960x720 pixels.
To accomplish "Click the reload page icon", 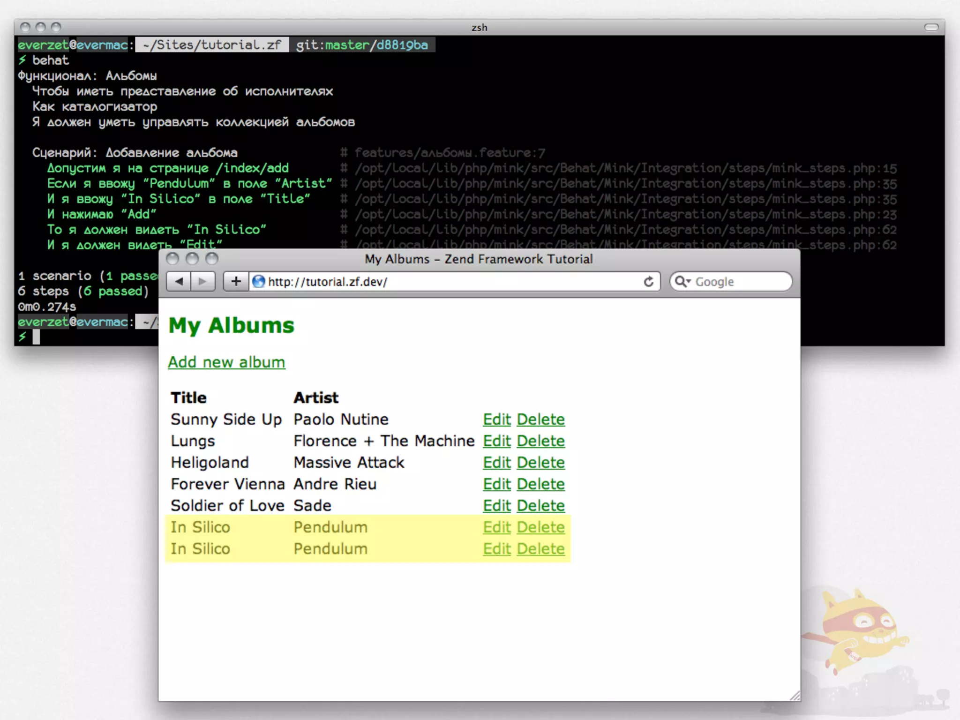I will pyautogui.click(x=648, y=281).
